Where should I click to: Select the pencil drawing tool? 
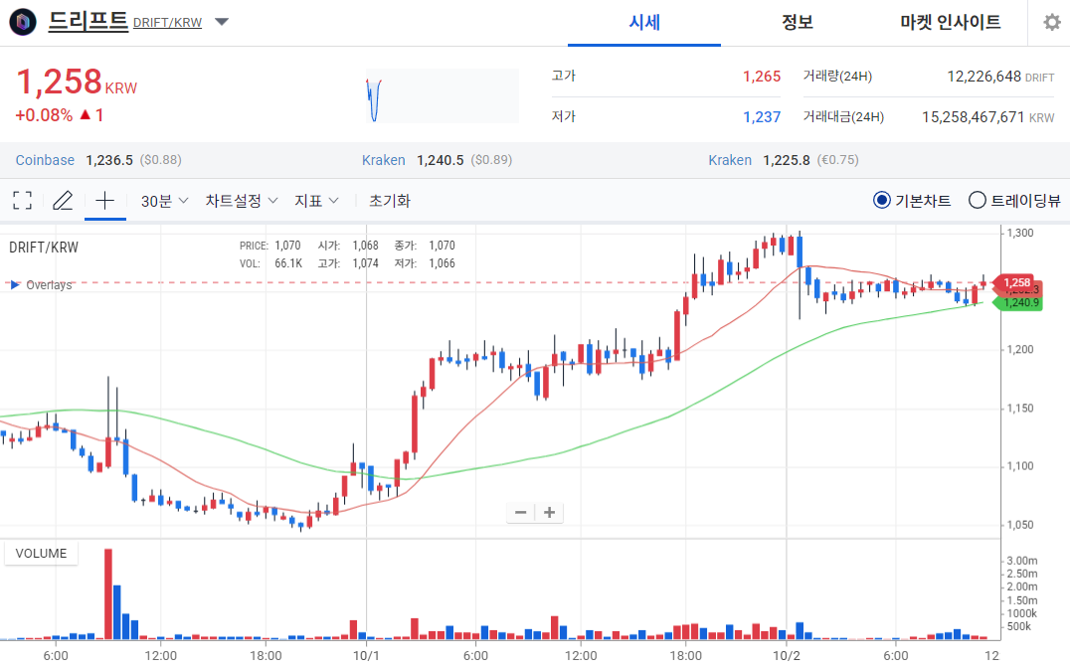point(63,201)
